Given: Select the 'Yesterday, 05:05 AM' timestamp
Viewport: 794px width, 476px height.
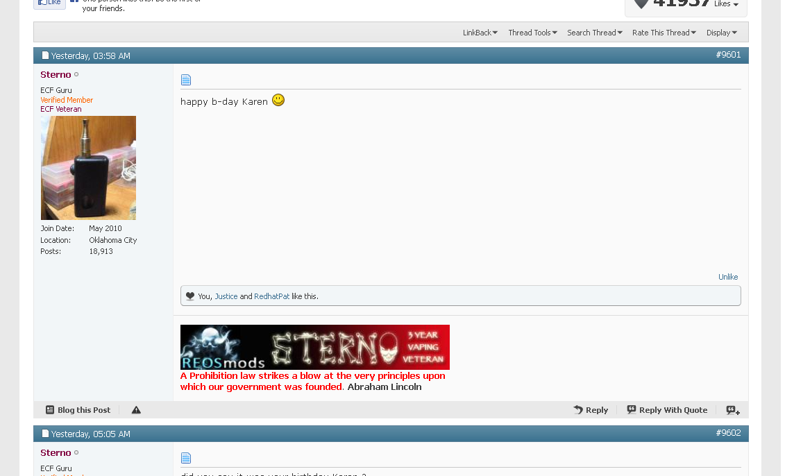Looking at the screenshot, I should [x=91, y=434].
